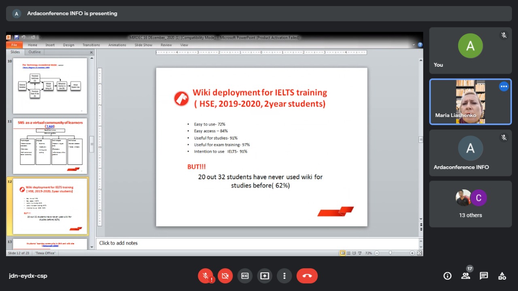Open the Activities panel icon
518x291 pixels.
[502, 276]
